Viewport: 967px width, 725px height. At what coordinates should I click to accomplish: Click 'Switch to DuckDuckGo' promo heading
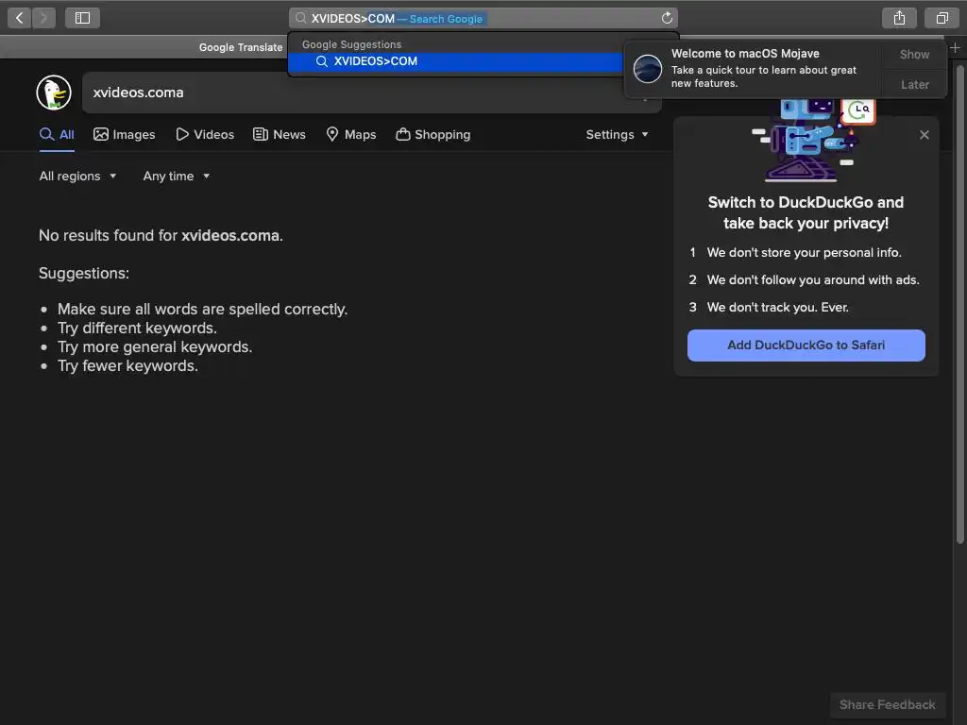pos(806,212)
